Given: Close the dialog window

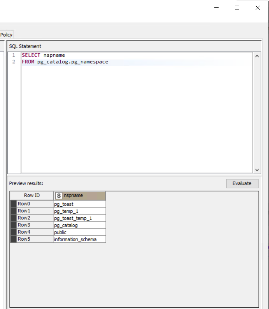Looking at the screenshot, I should [x=258, y=8].
